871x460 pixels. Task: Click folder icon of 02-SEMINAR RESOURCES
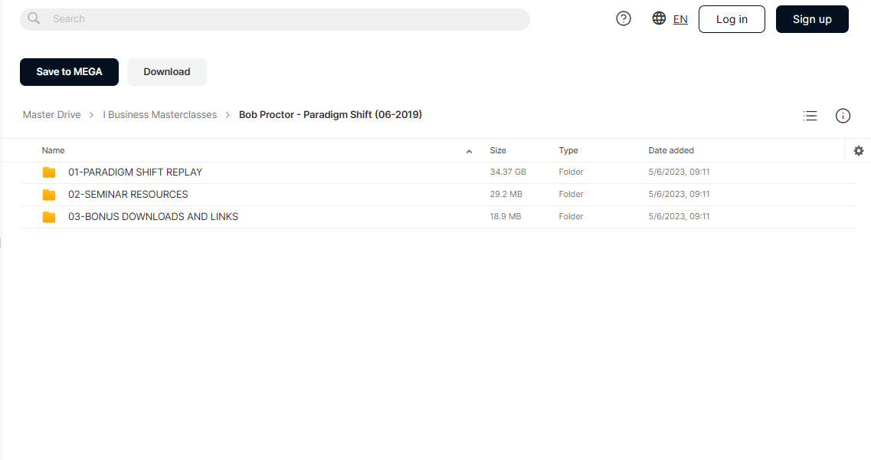(49, 195)
